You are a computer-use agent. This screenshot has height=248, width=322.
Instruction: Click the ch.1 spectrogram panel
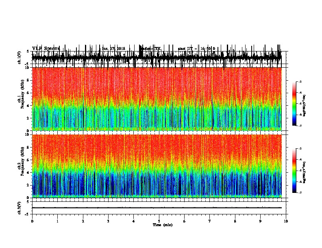coord(157,99)
